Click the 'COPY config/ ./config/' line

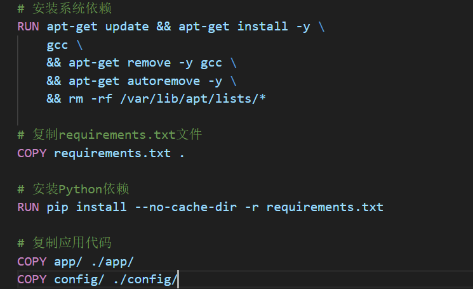[x=97, y=279]
